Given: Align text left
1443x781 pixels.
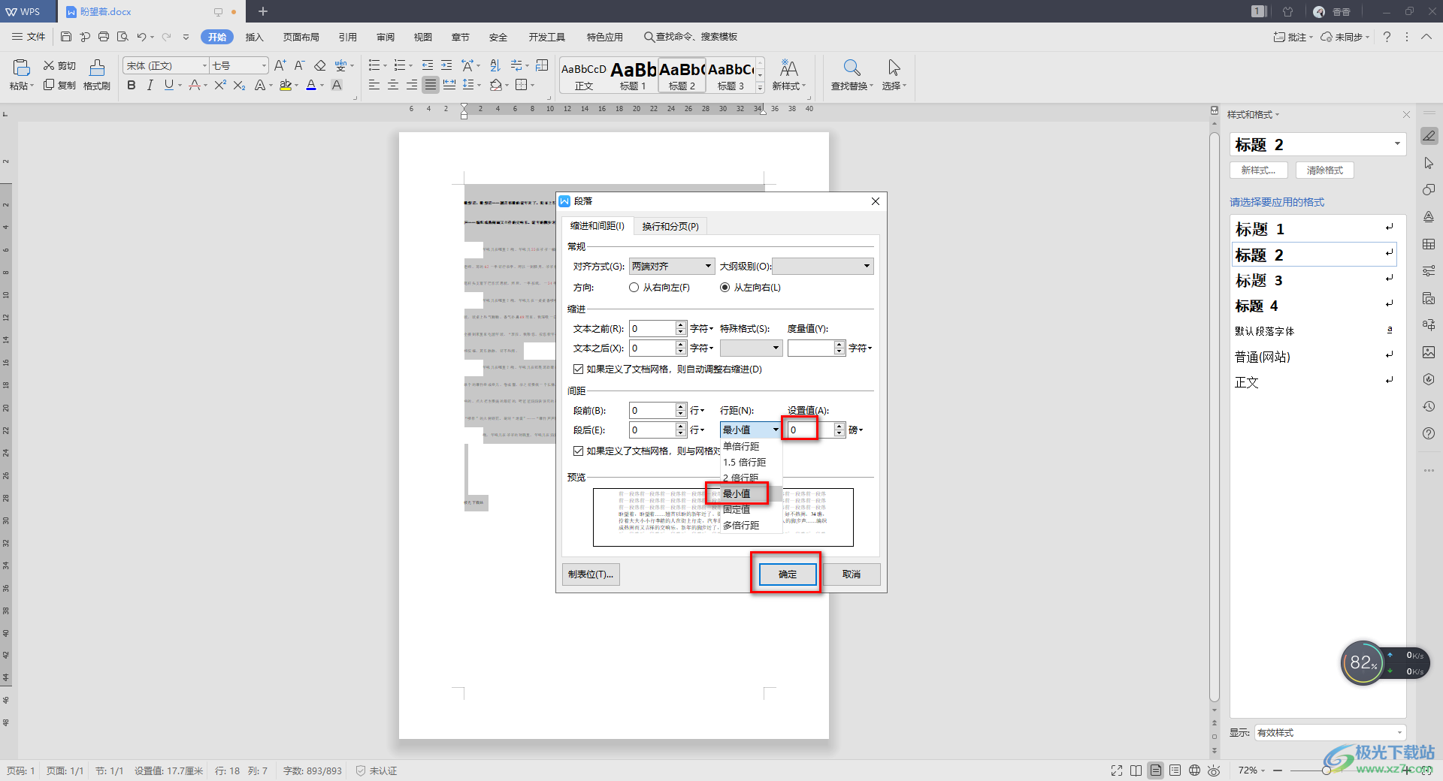Looking at the screenshot, I should coord(374,86).
